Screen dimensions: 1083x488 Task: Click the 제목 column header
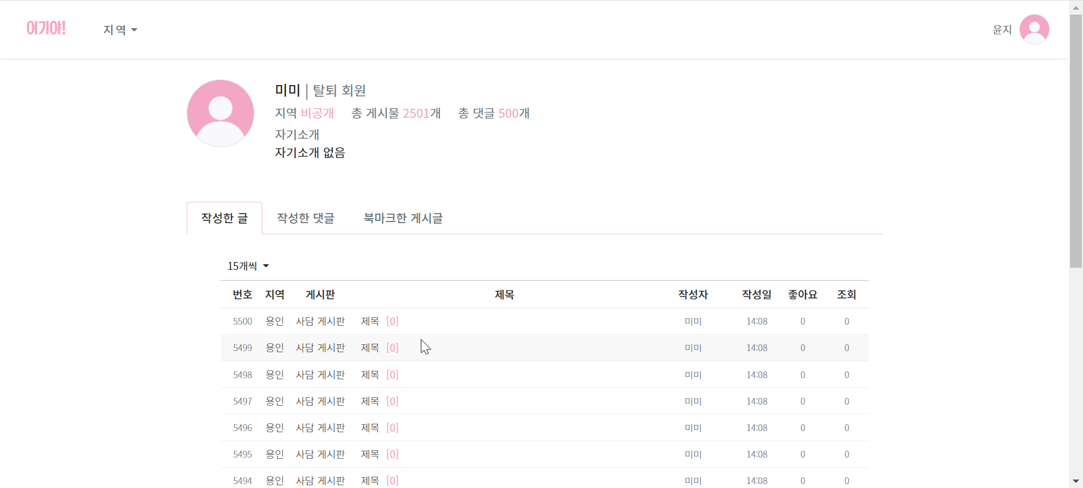pos(504,295)
